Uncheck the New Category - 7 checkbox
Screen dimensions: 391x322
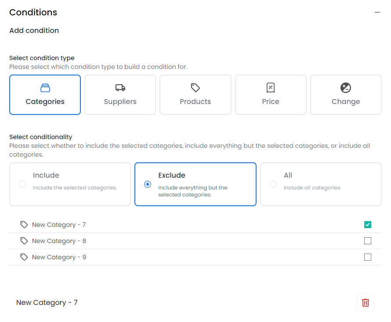368,225
